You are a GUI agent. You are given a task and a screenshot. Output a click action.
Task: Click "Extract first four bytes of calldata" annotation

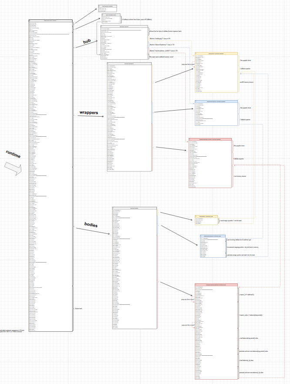pyautogui.click(x=166, y=31)
